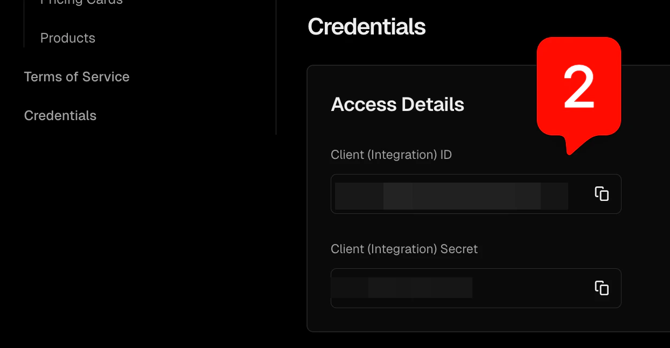
Task: Select the redacted Client (Integration) Secret value
Action: pyautogui.click(x=402, y=287)
